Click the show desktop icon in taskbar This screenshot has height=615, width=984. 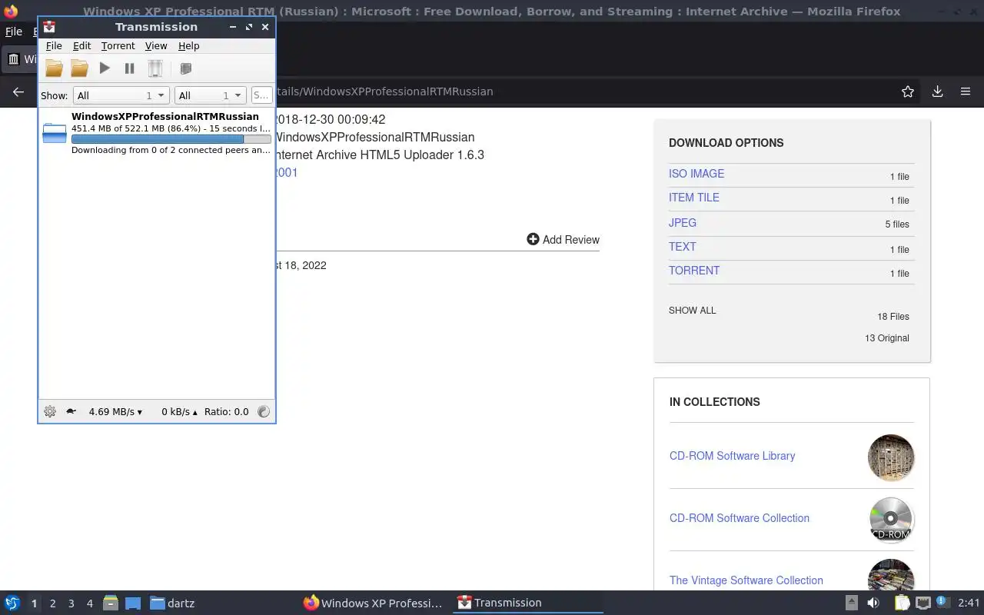pyautogui.click(x=133, y=603)
